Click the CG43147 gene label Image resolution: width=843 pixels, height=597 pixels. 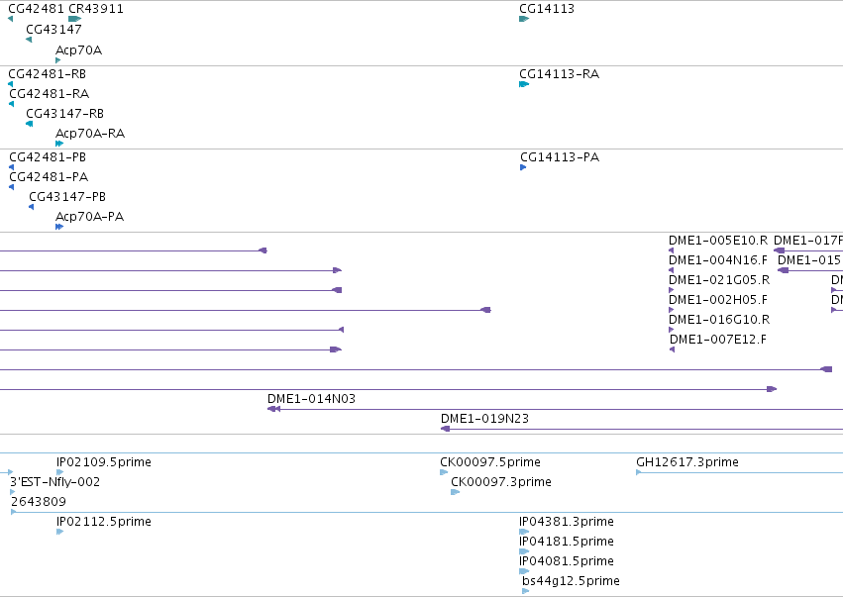(x=53, y=29)
